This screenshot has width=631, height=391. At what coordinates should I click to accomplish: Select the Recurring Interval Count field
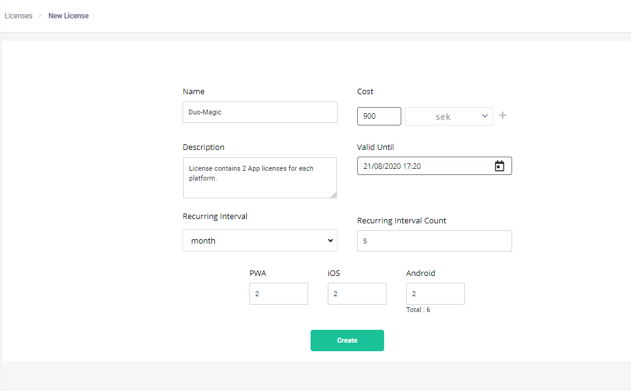click(x=434, y=240)
